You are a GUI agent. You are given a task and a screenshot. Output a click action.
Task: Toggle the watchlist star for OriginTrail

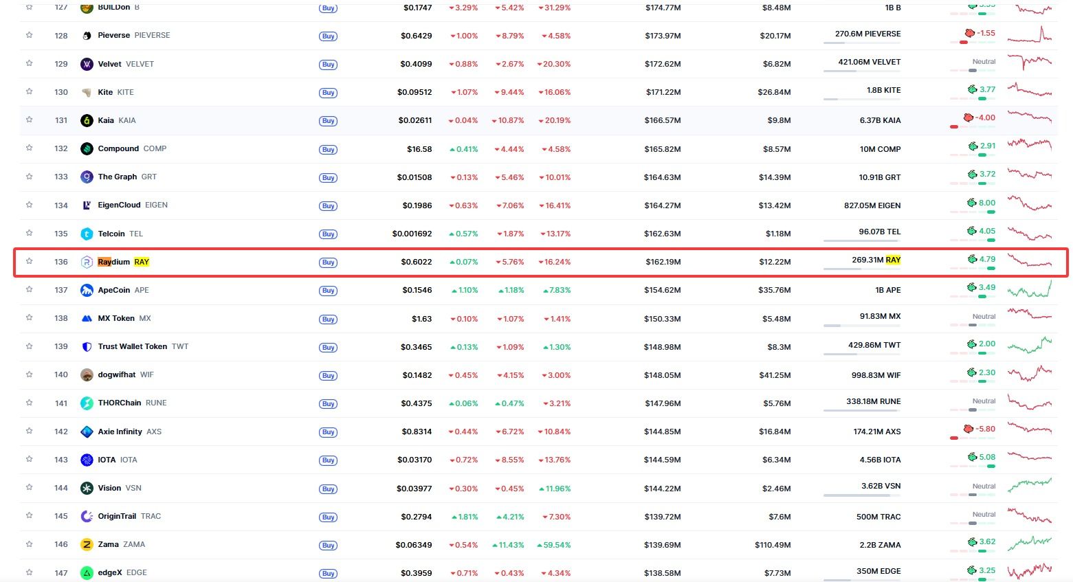(29, 515)
